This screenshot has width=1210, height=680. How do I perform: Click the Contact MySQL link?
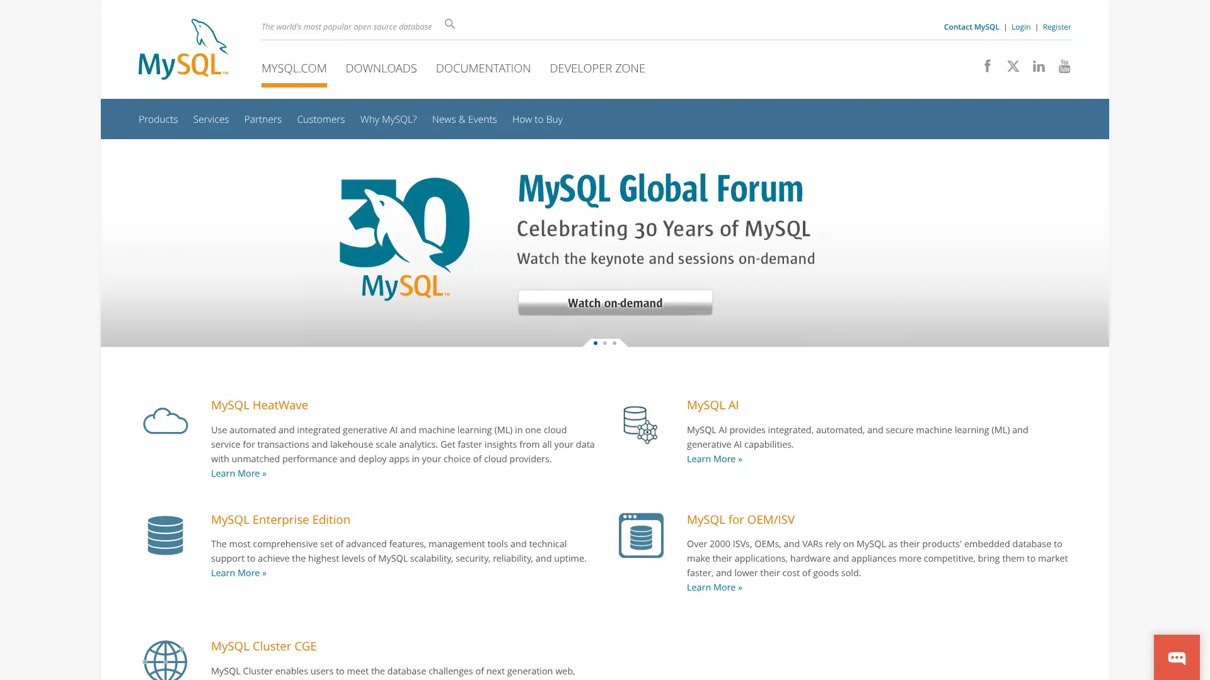coord(971,27)
